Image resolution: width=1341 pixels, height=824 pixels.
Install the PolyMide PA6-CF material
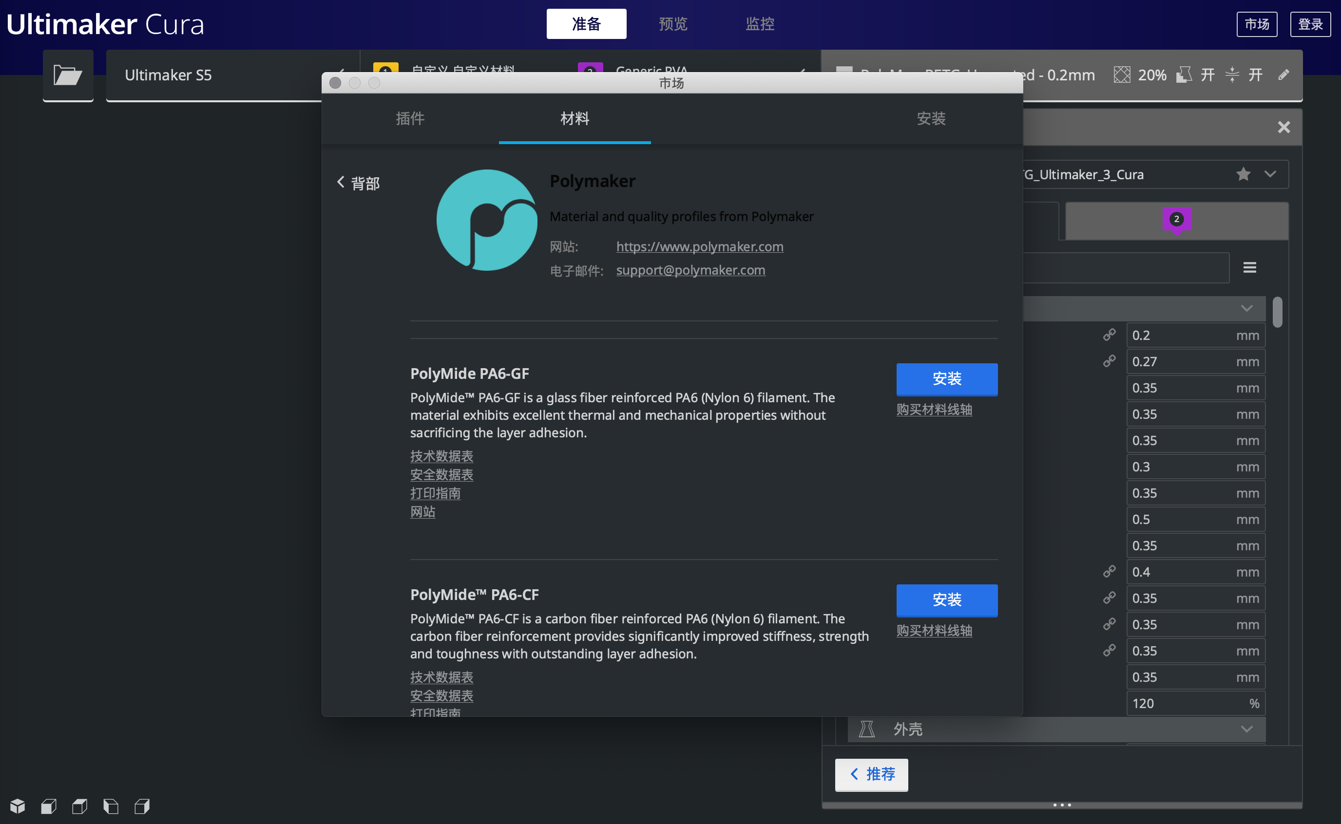(947, 600)
